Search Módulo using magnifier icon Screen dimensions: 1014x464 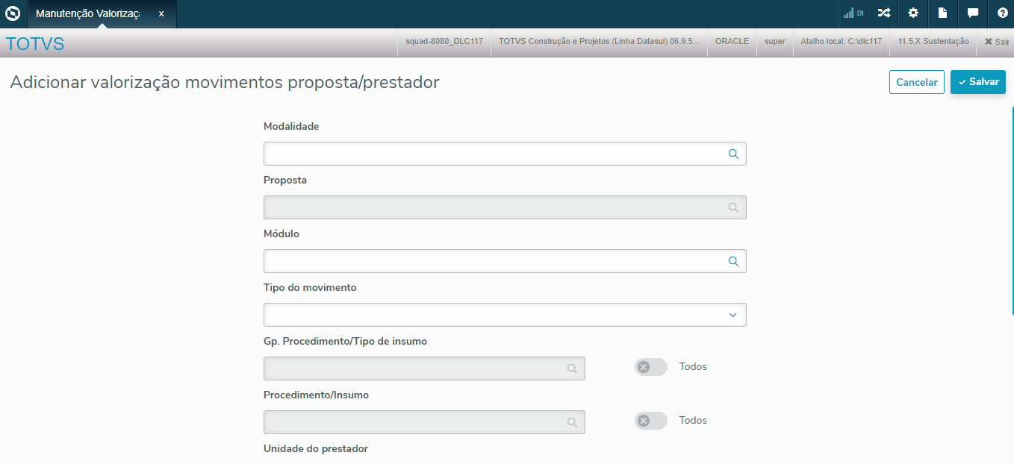pos(733,261)
